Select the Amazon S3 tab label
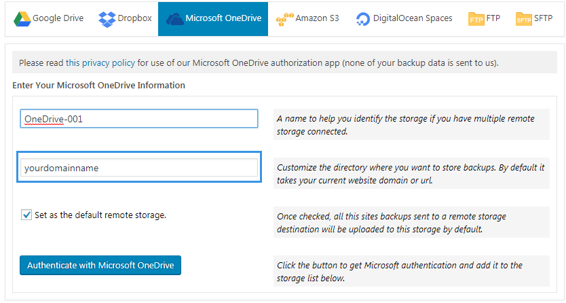566x303 pixels. click(317, 18)
